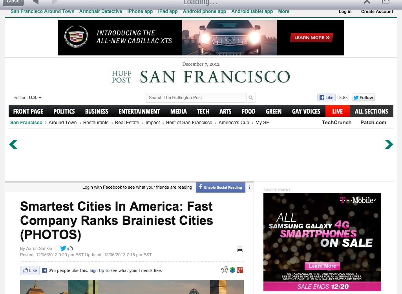Click the San Francisco breadcrumb link
Viewport: 402px width, 294px height.
[26, 123]
